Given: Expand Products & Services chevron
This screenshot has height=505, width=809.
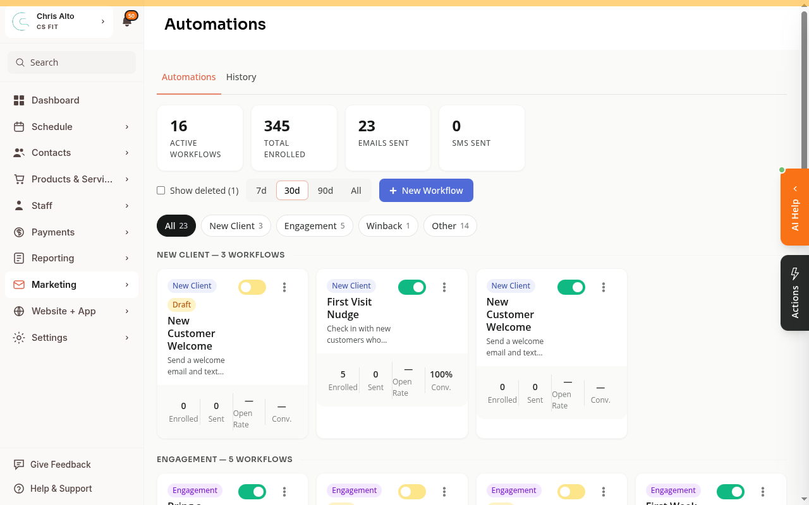Looking at the screenshot, I should pos(127,179).
